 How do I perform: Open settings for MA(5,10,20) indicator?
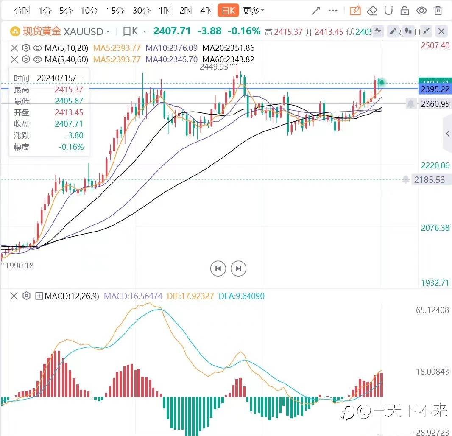point(26,48)
